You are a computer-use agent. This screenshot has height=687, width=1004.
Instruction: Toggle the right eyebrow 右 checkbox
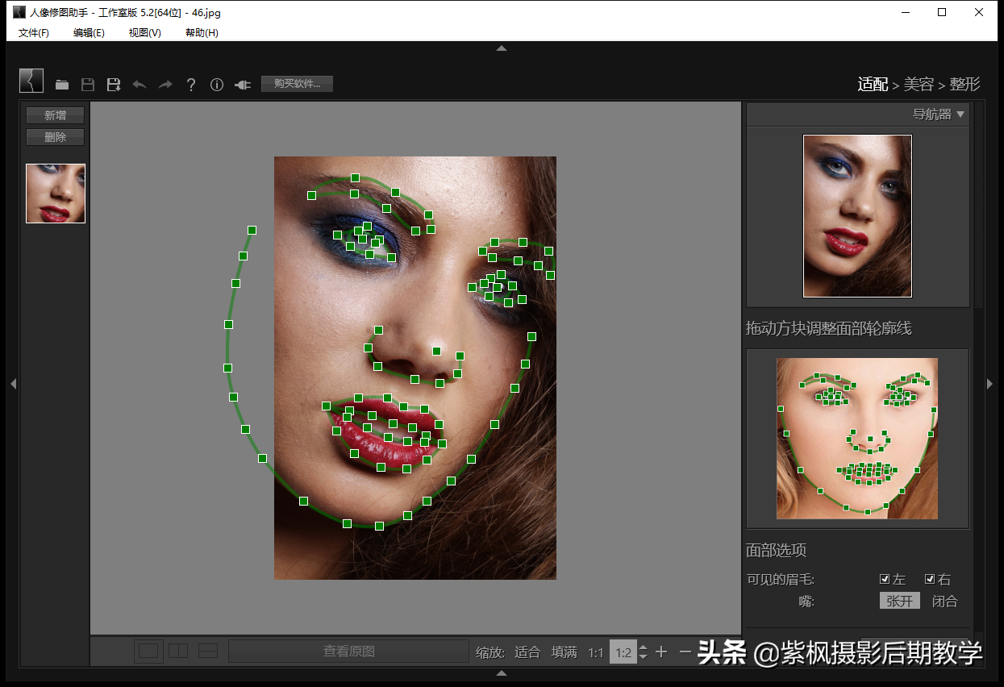click(x=930, y=579)
